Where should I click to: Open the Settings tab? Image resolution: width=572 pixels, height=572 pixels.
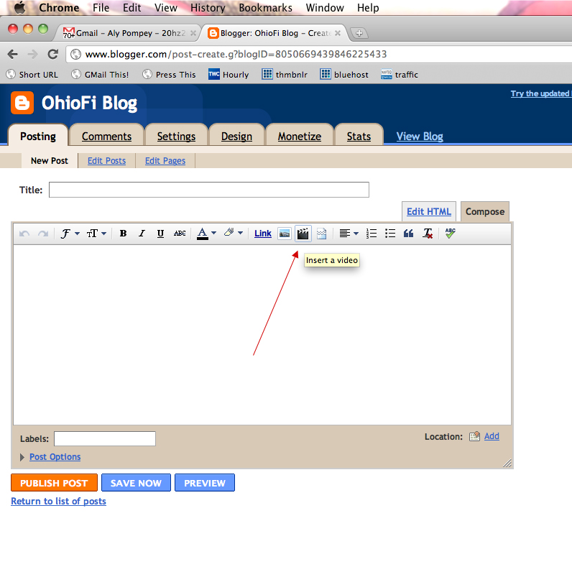pyautogui.click(x=176, y=136)
